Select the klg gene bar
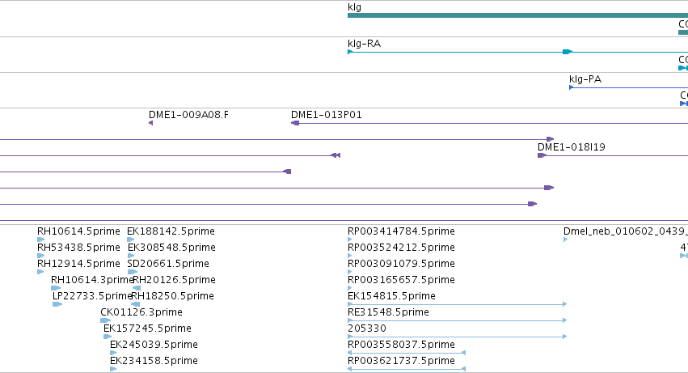688x373 pixels. (517, 15)
